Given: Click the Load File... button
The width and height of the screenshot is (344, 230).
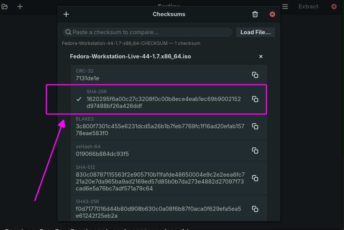Looking at the screenshot, I should (x=255, y=32).
